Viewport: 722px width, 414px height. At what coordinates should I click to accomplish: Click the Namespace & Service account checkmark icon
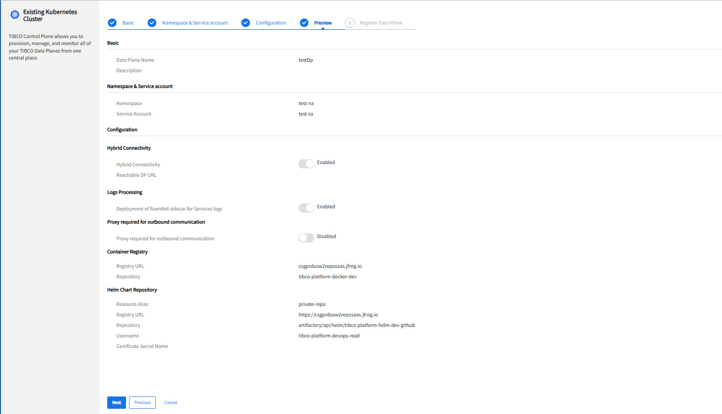tap(152, 23)
